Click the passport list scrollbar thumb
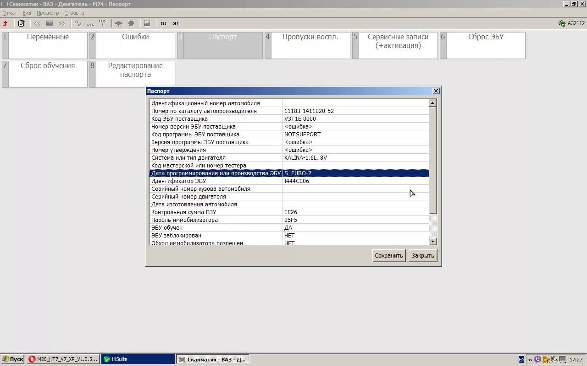 pos(432,160)
